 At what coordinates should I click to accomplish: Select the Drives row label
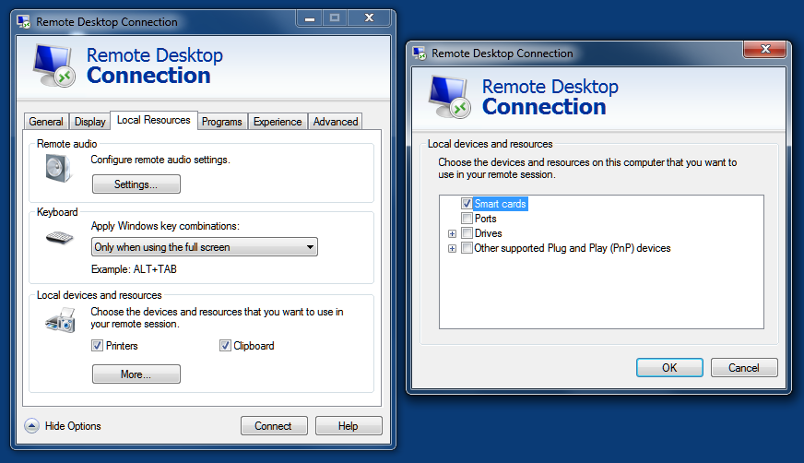[x=488, y=233]
